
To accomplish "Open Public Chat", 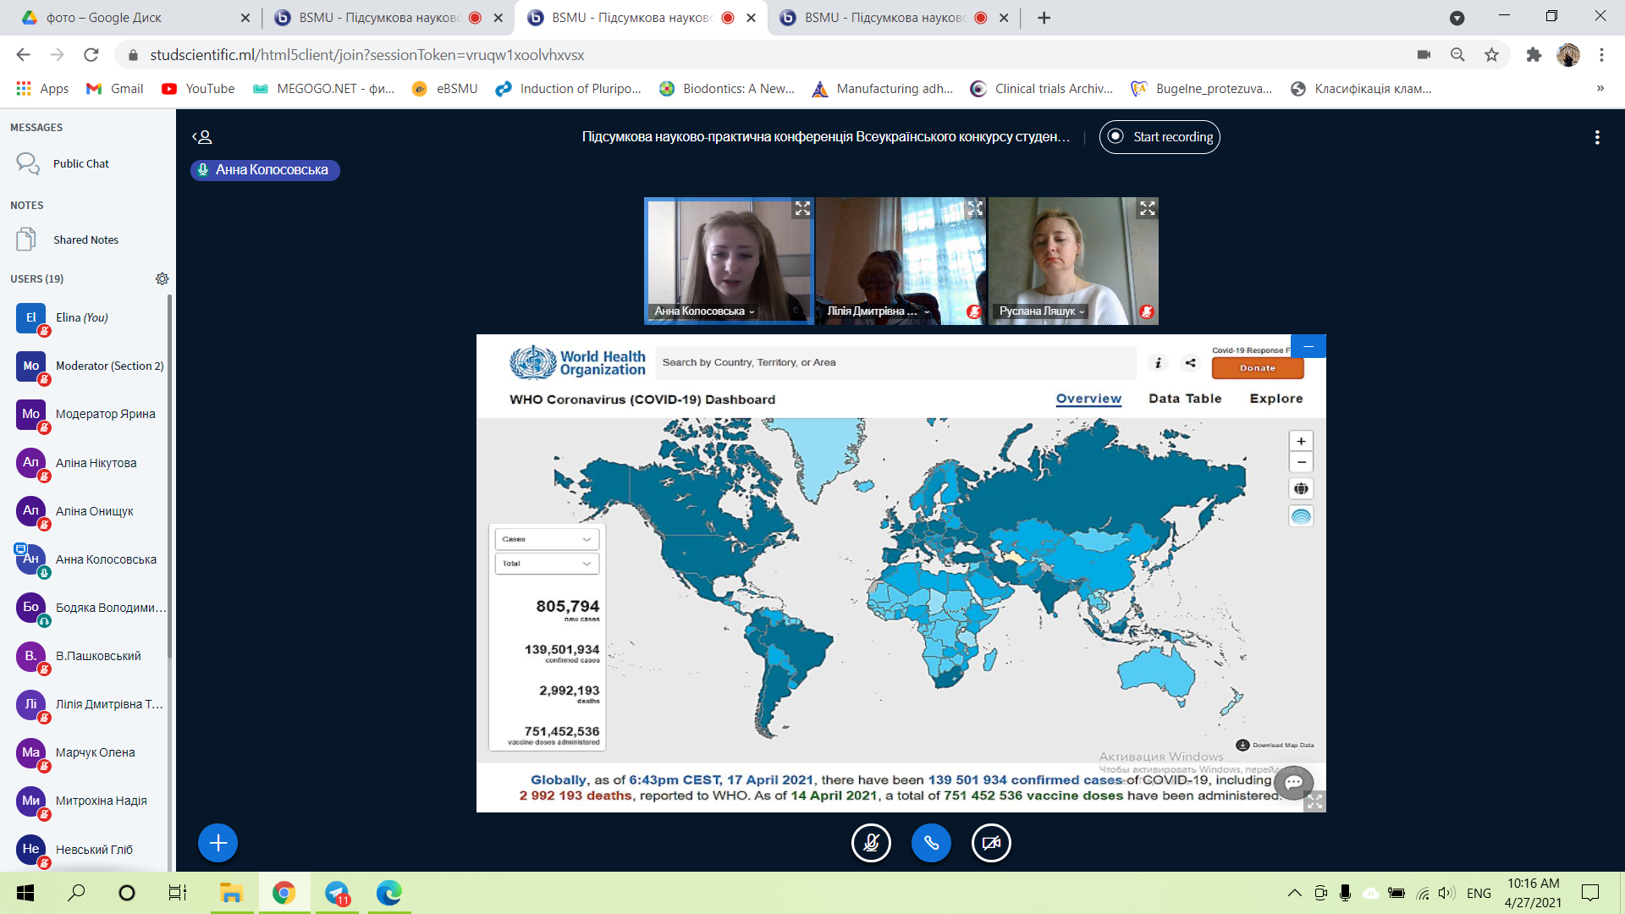I will click(x=81, y=163).
